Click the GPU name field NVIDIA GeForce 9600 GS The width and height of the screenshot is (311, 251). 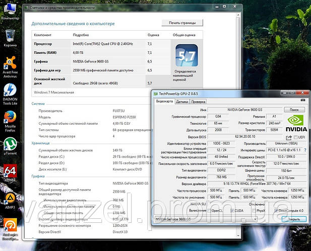245,110
